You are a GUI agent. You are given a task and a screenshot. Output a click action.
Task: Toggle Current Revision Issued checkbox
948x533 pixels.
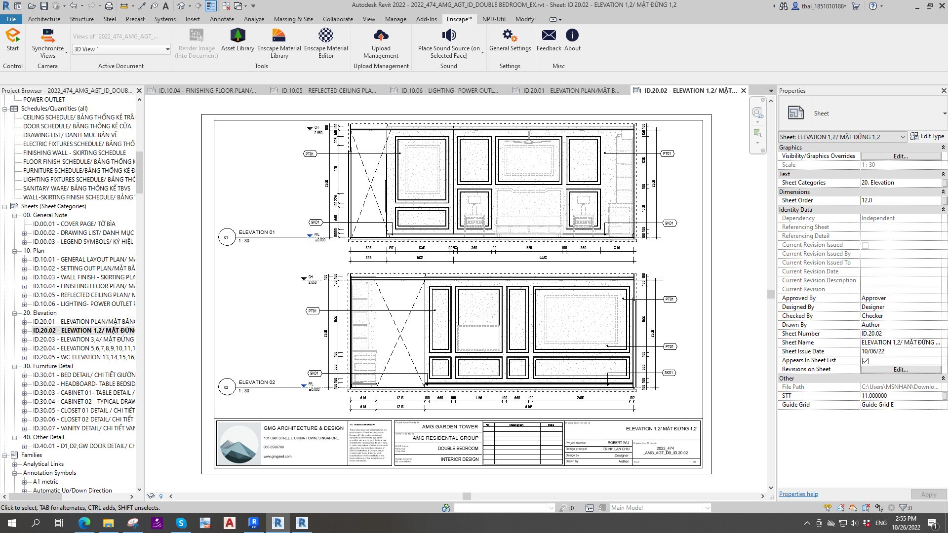[865, 245]
